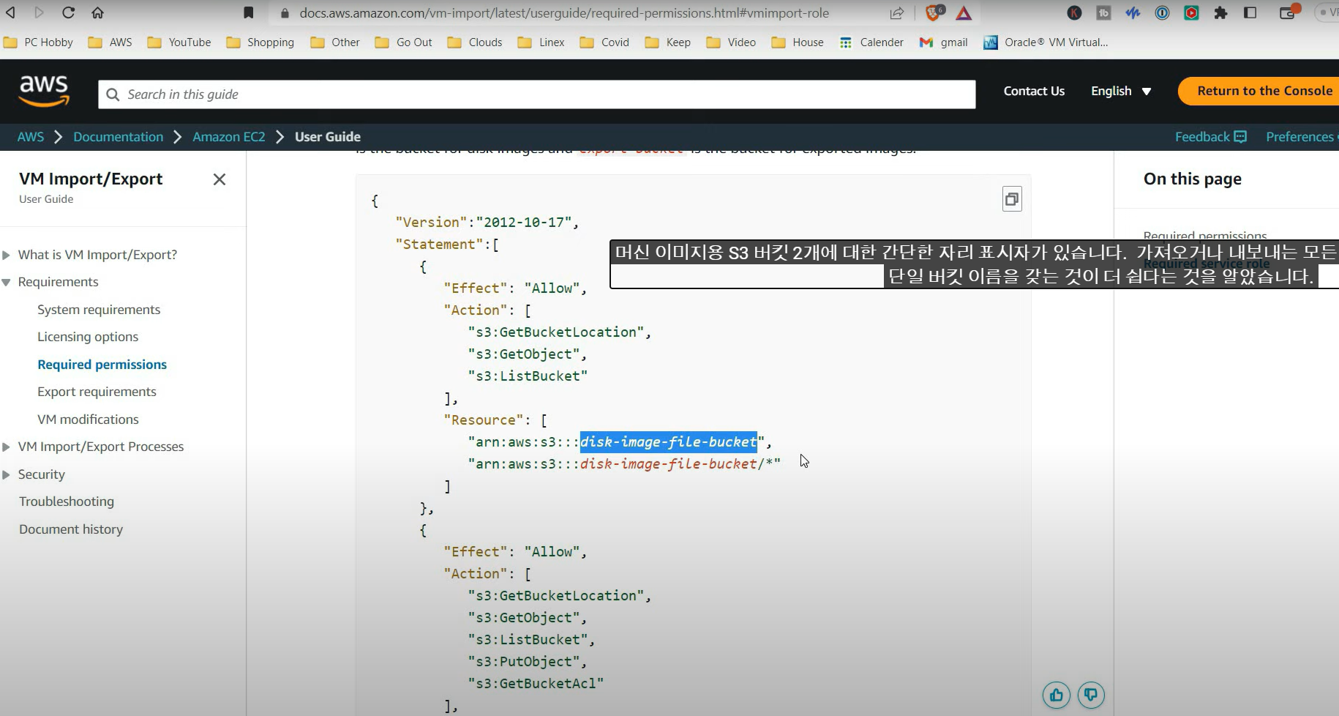Go to the browser home page icon
The width and height of the screenshot is (1339, 716).
[97, 12]
